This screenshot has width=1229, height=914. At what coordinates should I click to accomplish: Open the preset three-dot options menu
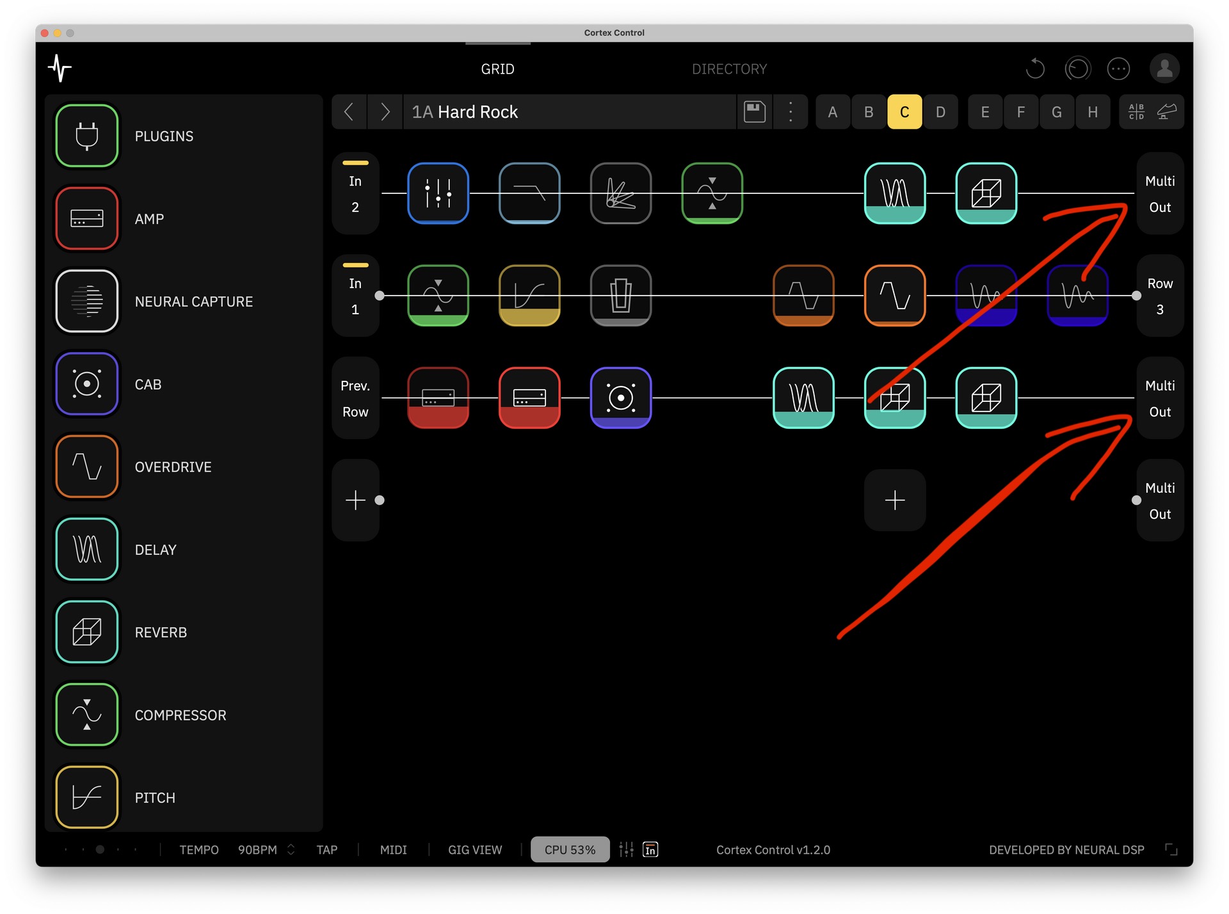pyautogui.click(x=791, y=112)
